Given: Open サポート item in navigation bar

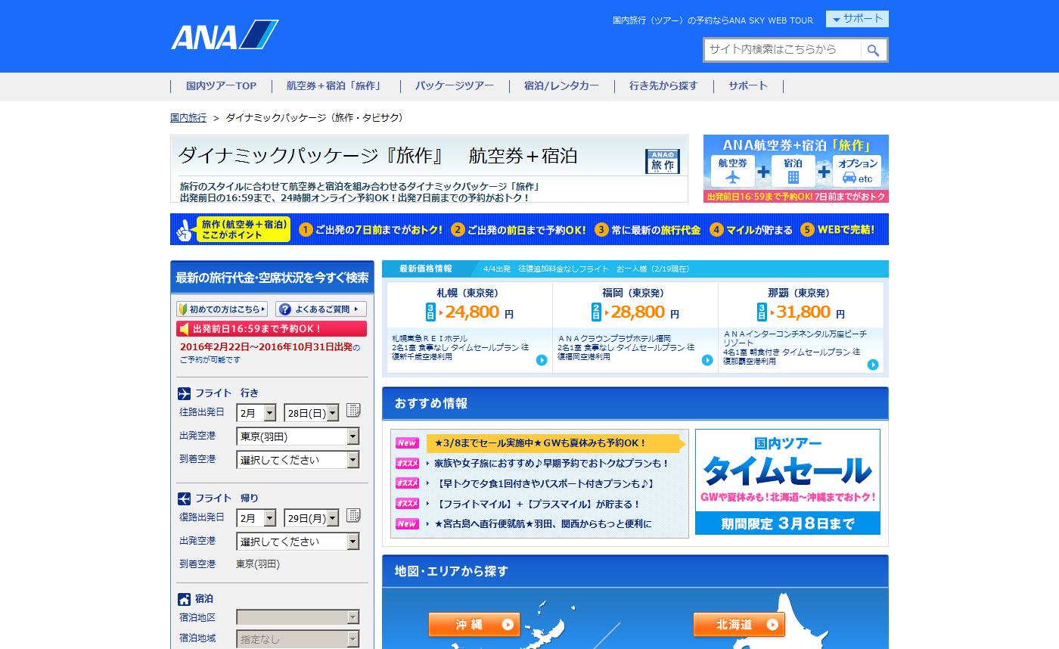Looking at the screenshot, I should point(748,85).
